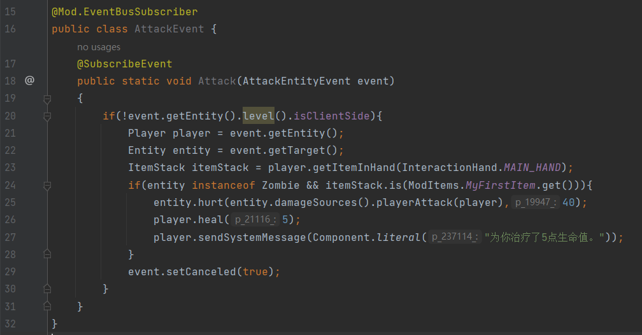Viewport: 642px width, 335px height.
Task: Click getItemInHand method call
Action: (353, 168)
